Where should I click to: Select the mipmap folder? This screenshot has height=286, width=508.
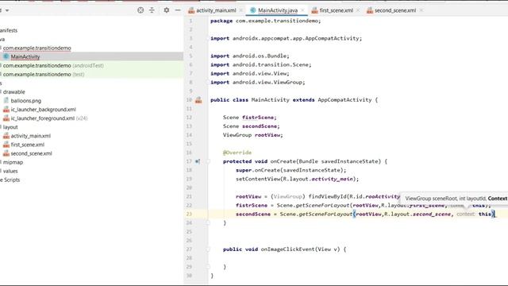pyautogui.click(x=13, y=162)
